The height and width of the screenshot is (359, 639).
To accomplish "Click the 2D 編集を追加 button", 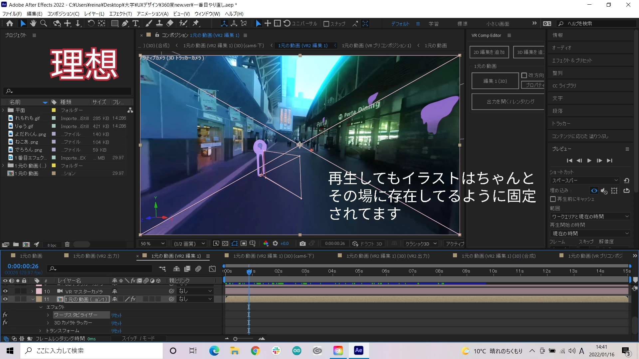I will click(489, 52).
